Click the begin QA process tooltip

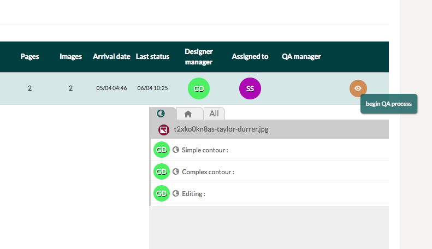(389, 104)
